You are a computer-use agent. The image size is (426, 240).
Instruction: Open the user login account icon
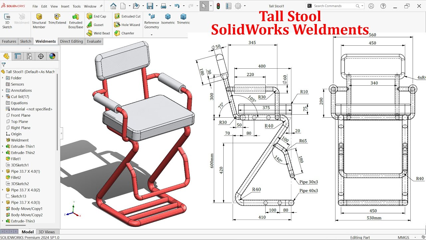point(371,6)
